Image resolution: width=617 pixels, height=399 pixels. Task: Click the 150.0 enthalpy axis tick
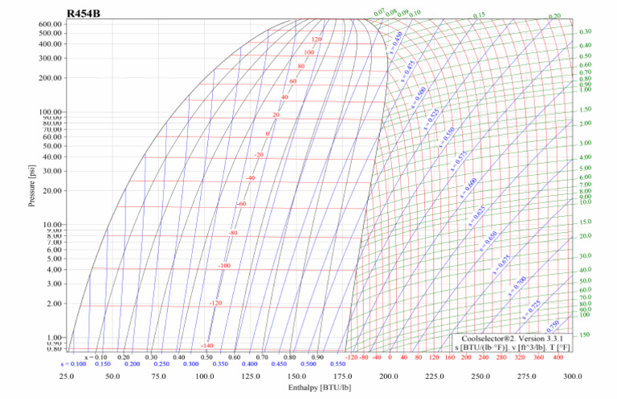coord(296,377)
